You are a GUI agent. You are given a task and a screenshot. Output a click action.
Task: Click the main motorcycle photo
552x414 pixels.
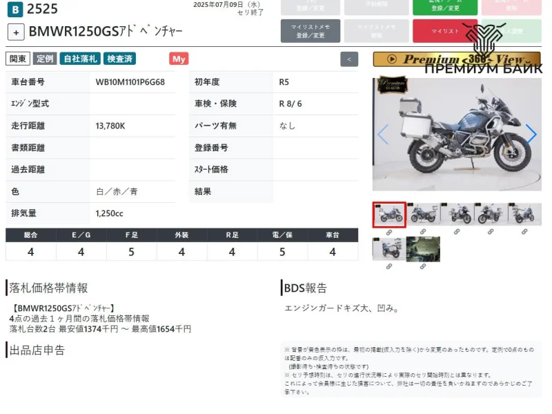[456, 134]
